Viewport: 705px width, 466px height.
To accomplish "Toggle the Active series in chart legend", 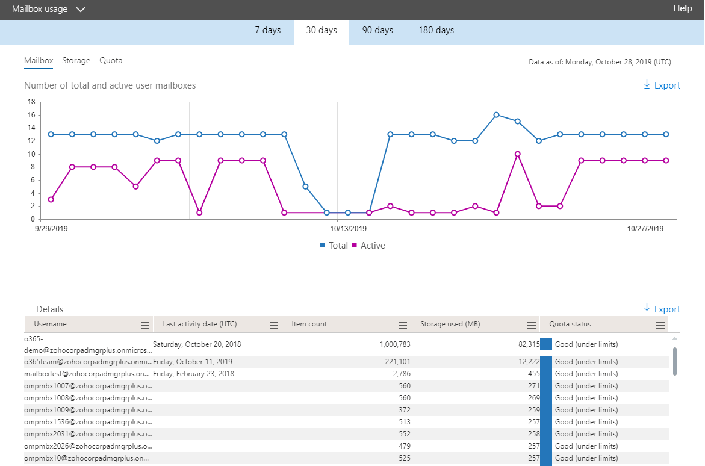I will tap(368, 246).
